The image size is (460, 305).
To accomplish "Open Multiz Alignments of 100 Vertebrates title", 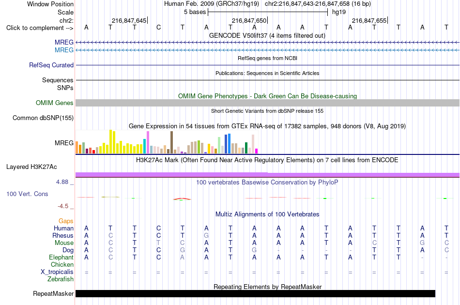I will click(267, 214).
